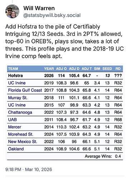Click the Will Warren display name
This screenshot has height=179, width=130.
[x=39, y=8]
